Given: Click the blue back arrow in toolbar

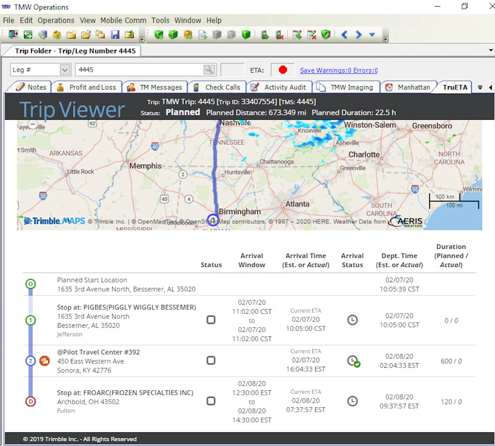Looking at the screenshot, I should click(344, 35).
